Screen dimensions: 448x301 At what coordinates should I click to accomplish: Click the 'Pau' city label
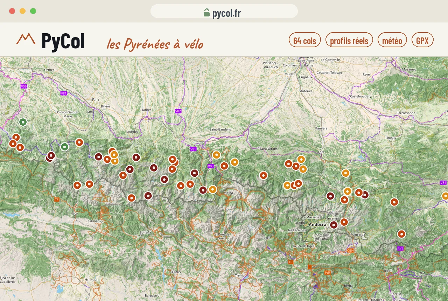point(96,100)
